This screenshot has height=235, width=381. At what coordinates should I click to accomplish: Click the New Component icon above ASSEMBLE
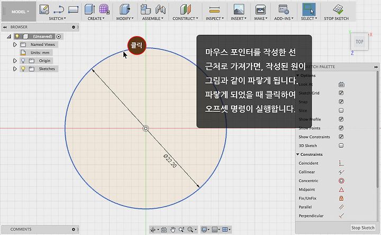(x=146, y=10)
